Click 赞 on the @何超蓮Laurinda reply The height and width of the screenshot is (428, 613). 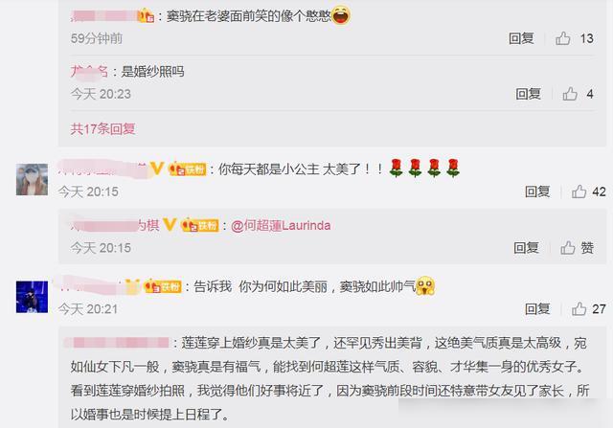tap(577, 248)
